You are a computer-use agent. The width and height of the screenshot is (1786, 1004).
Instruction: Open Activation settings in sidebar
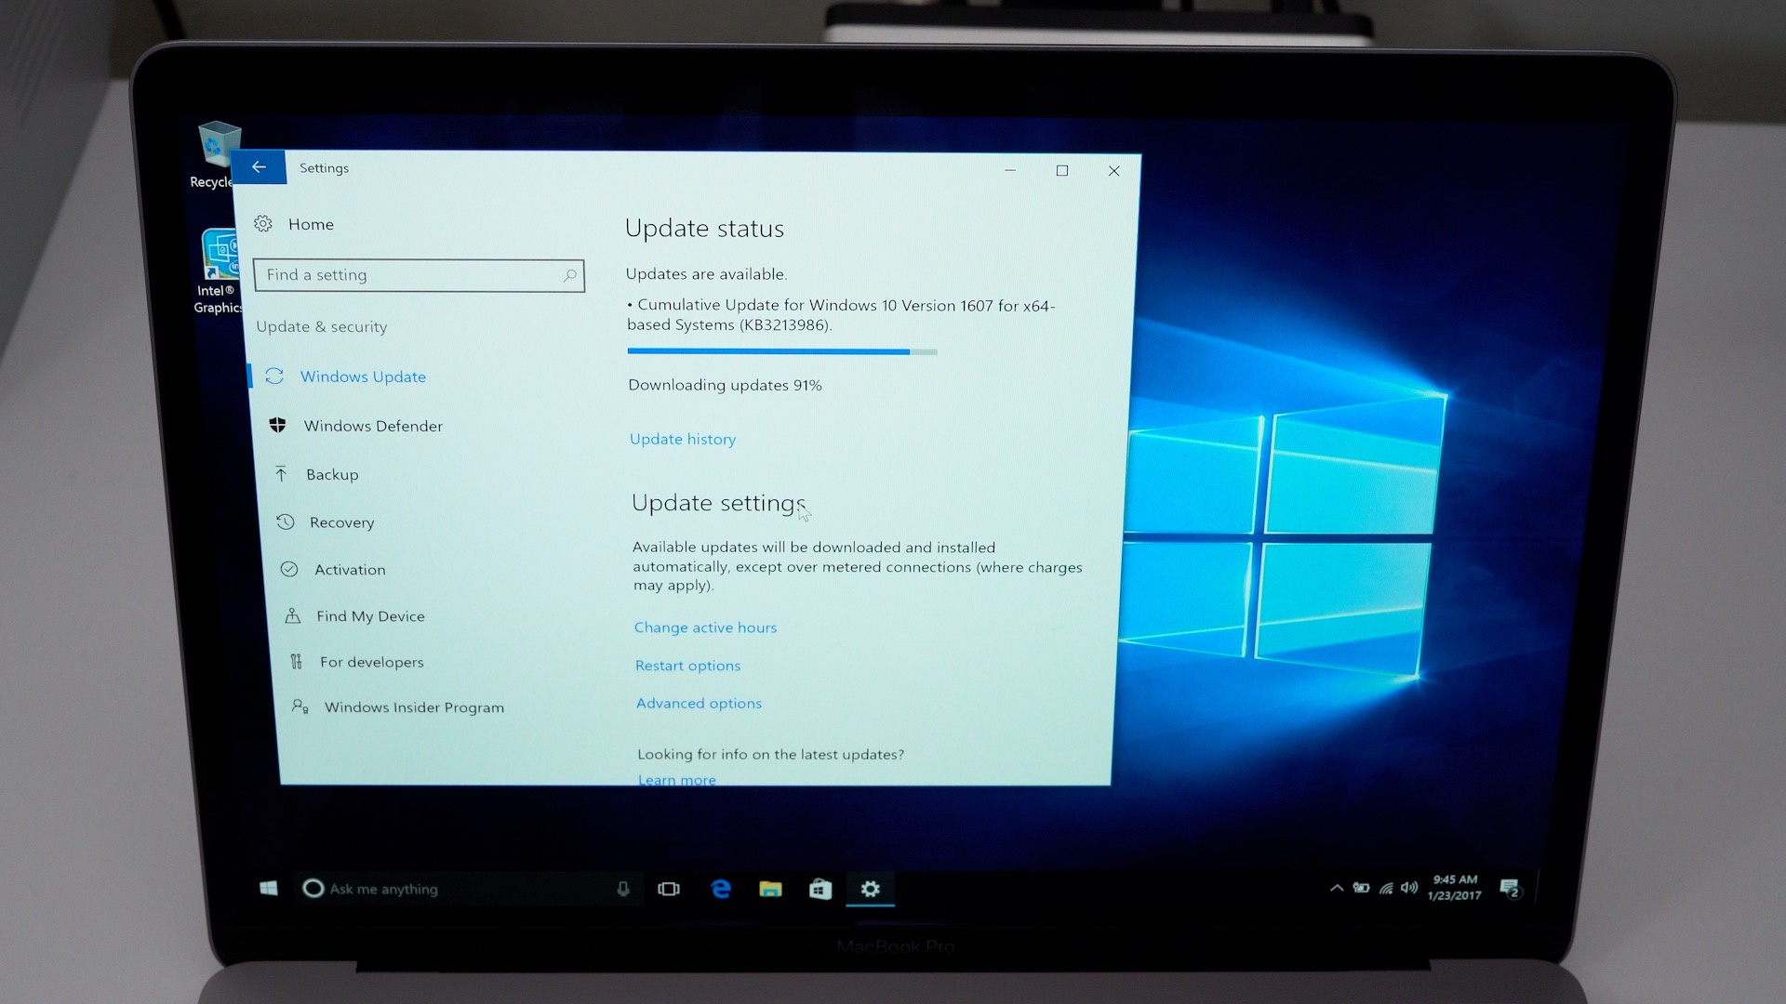point(347,568)
